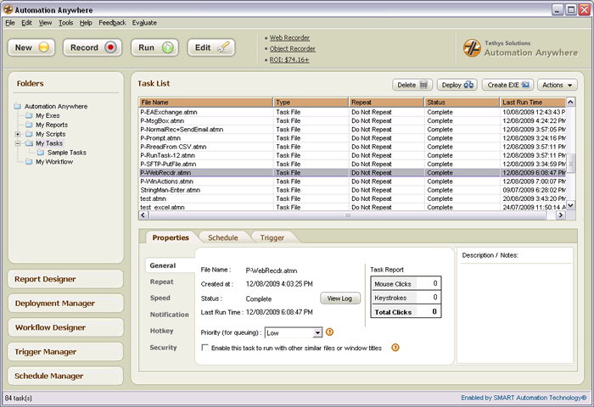
Task: Expand the My Scripts folder
Action: point(18,134)
